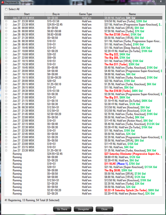Click the Jun 28 00:45 MSK start cell
The image size is (166, 215).
pyautogui.click(x=23, y=45)
